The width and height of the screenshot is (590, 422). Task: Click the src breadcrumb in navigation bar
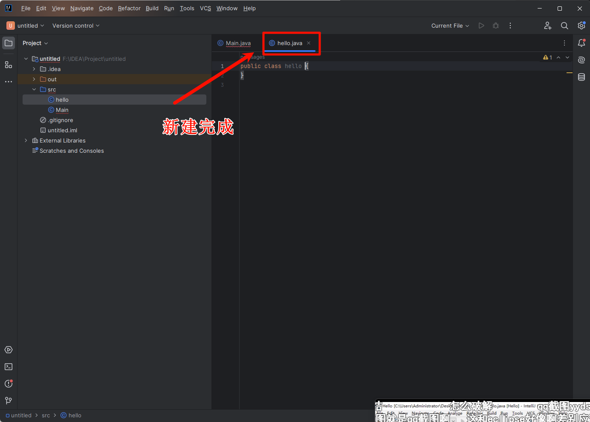point(46,415)
